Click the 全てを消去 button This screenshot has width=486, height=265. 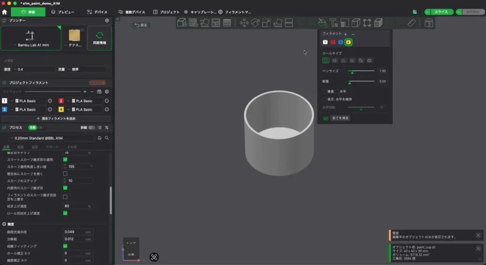pyautogui.click(x=340, y=118)
